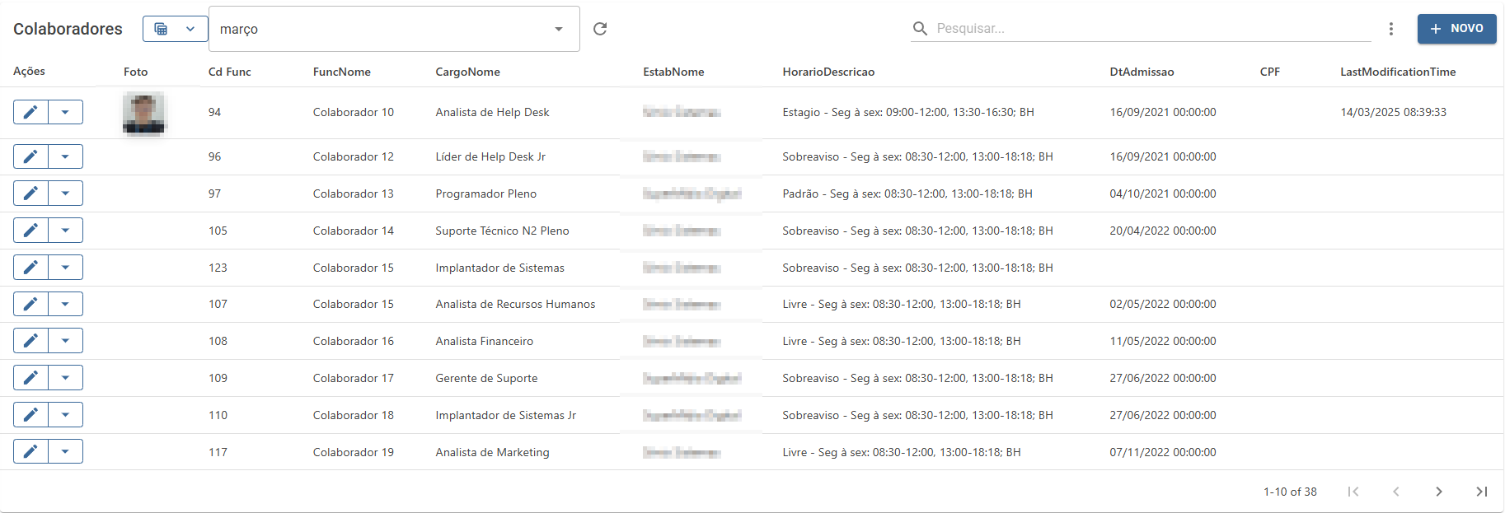The width and height of the screenshot is (1505, 513).
Task: Click the search magnifier icon
Action: [920, 29]
